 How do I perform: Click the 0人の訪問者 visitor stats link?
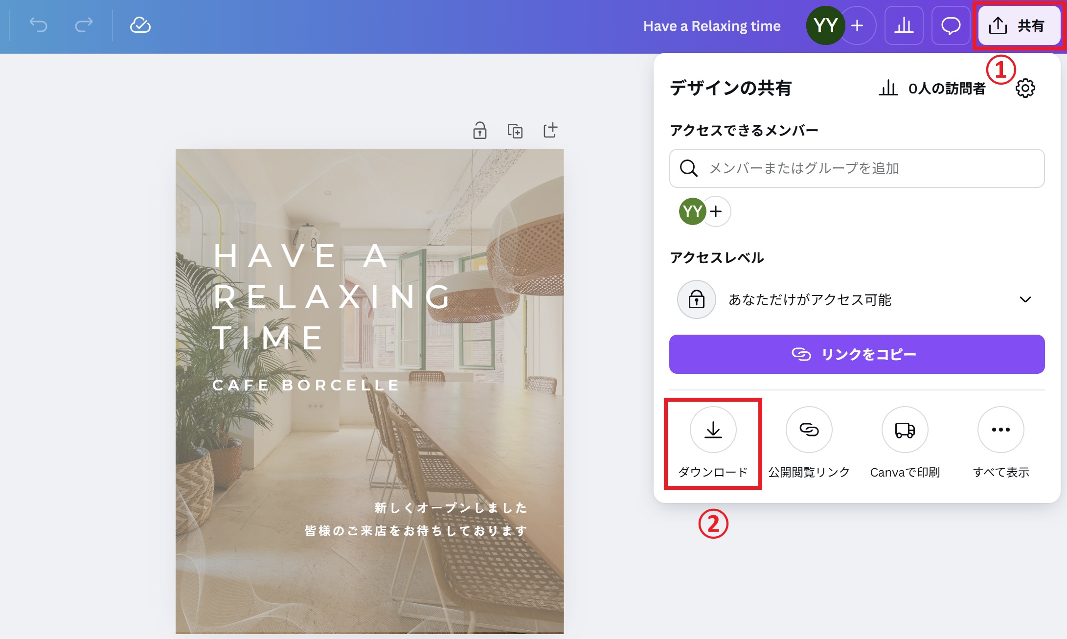click(x=932, y=89)
